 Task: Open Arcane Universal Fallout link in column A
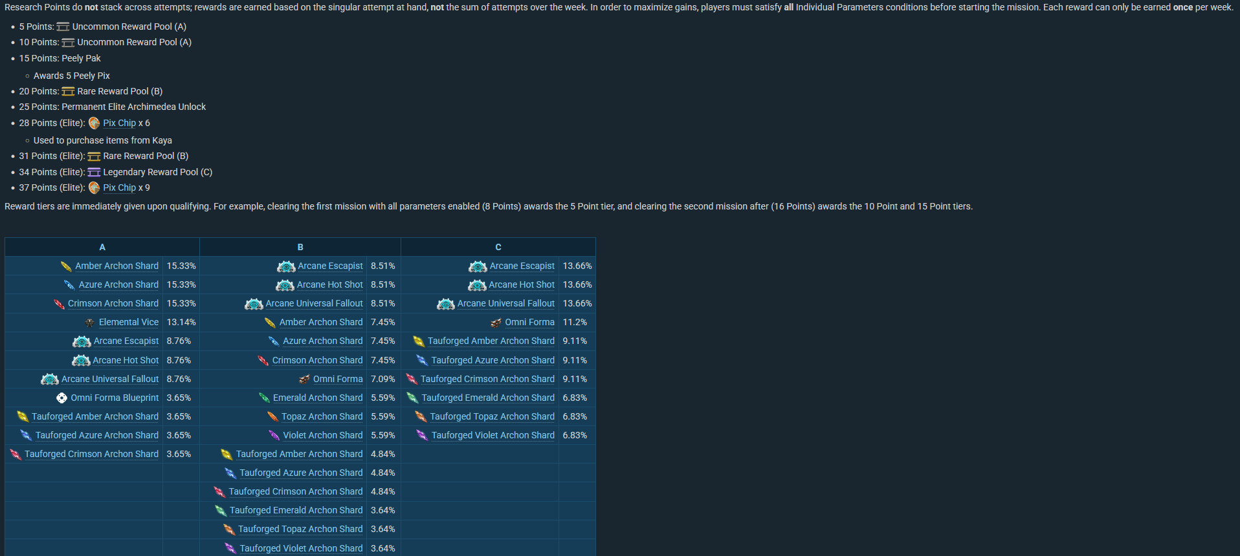[x=110, y=379]
